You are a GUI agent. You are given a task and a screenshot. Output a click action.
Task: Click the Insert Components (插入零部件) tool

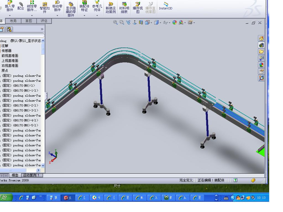coord(10,6)
